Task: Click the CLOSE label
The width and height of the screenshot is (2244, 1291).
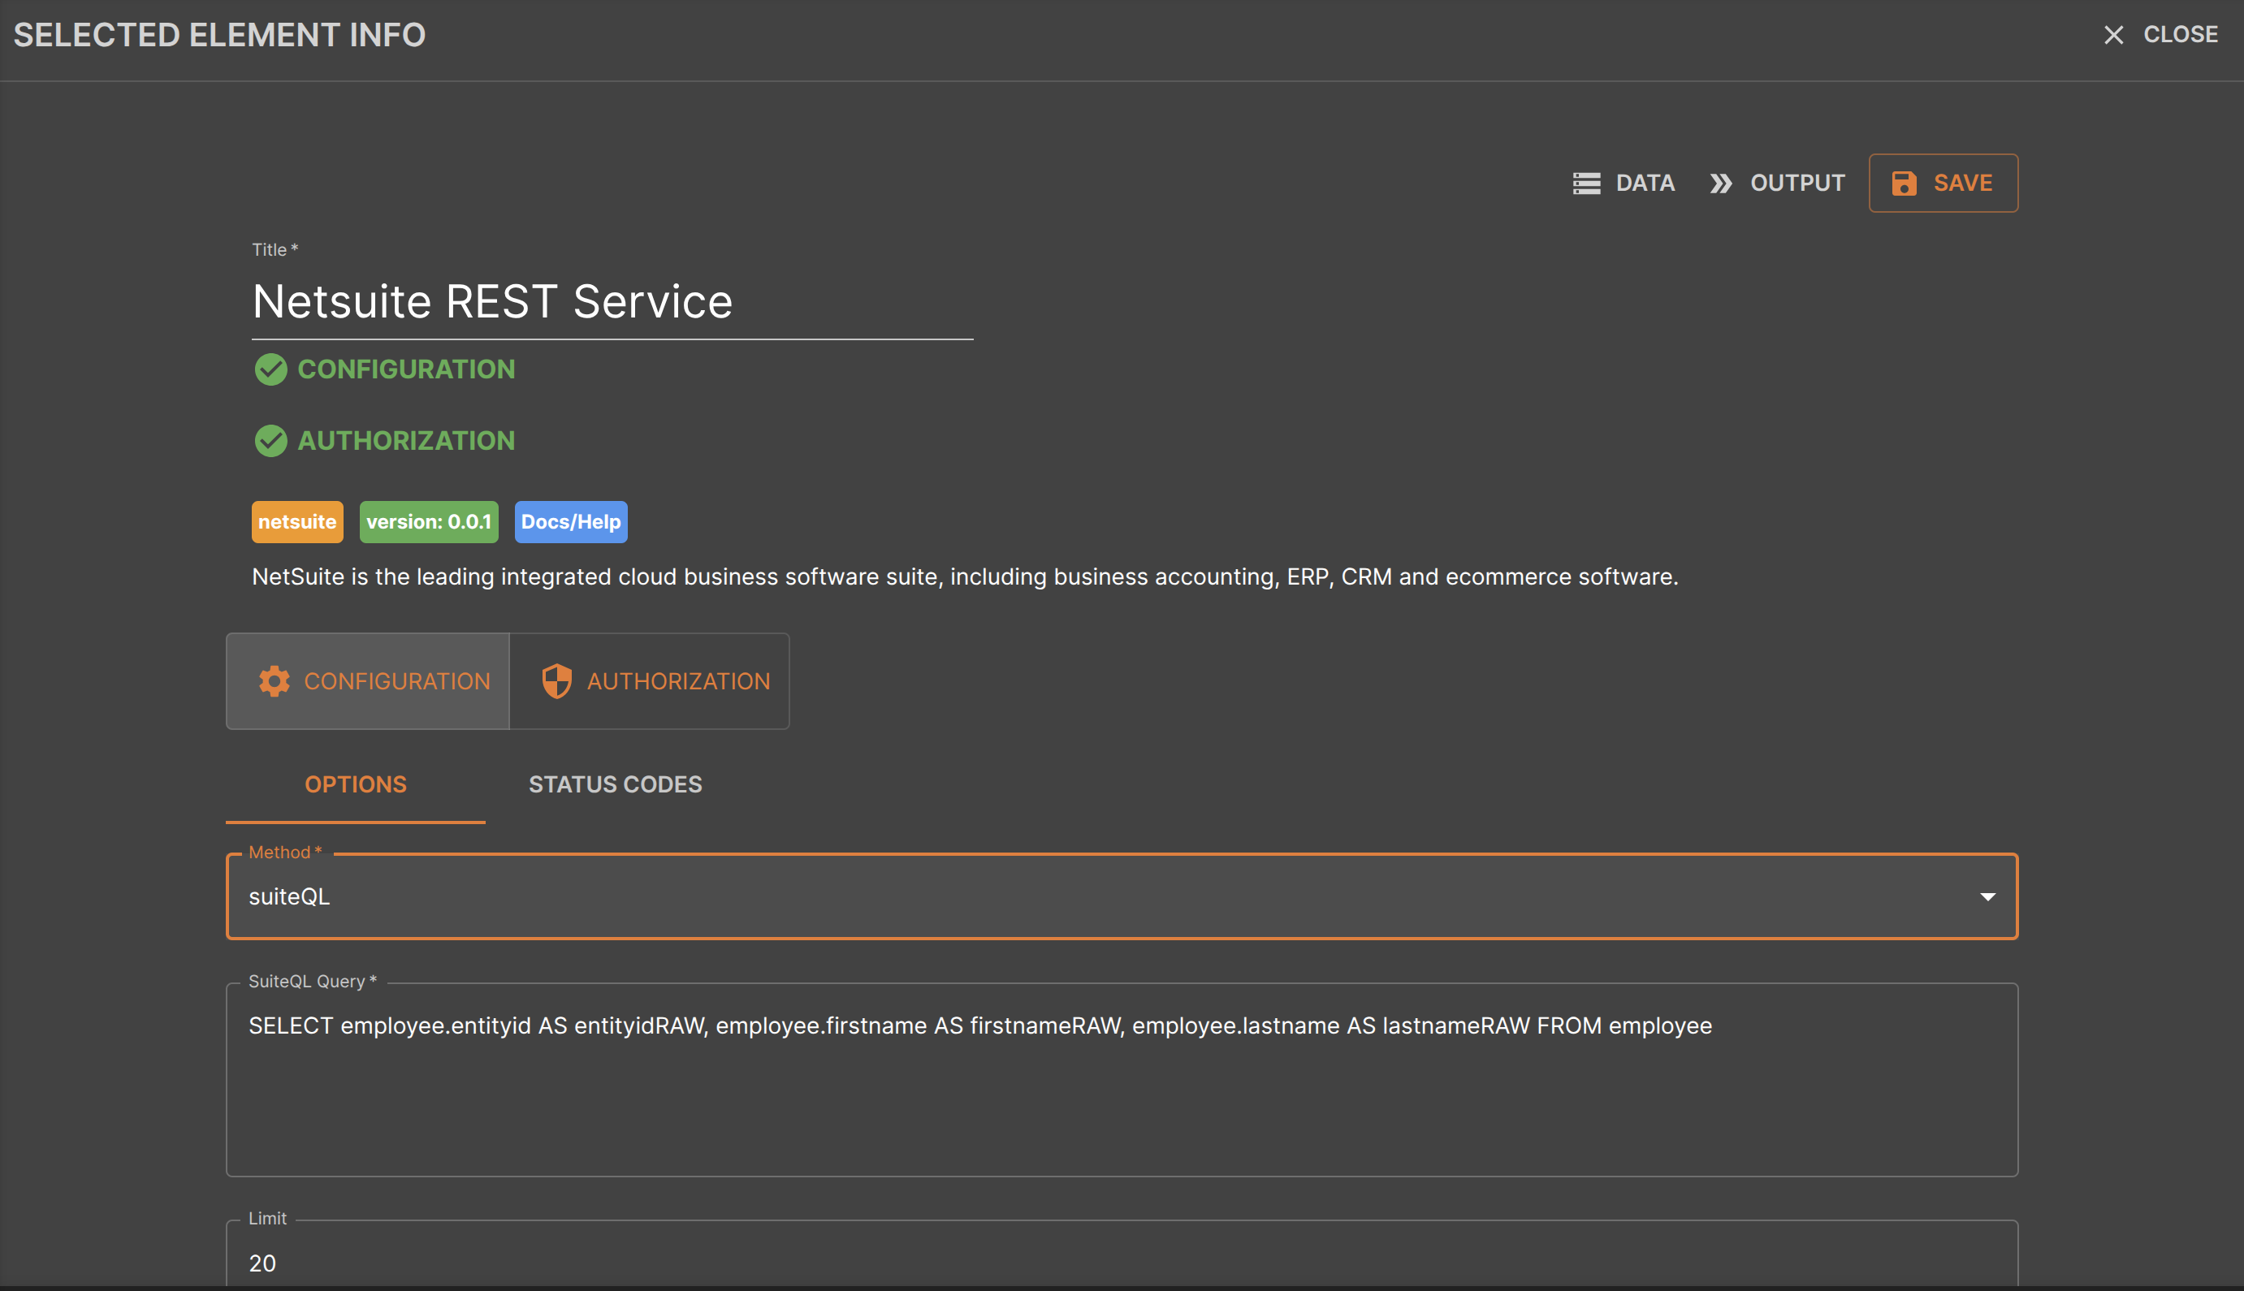Action: click(2180, 35)
